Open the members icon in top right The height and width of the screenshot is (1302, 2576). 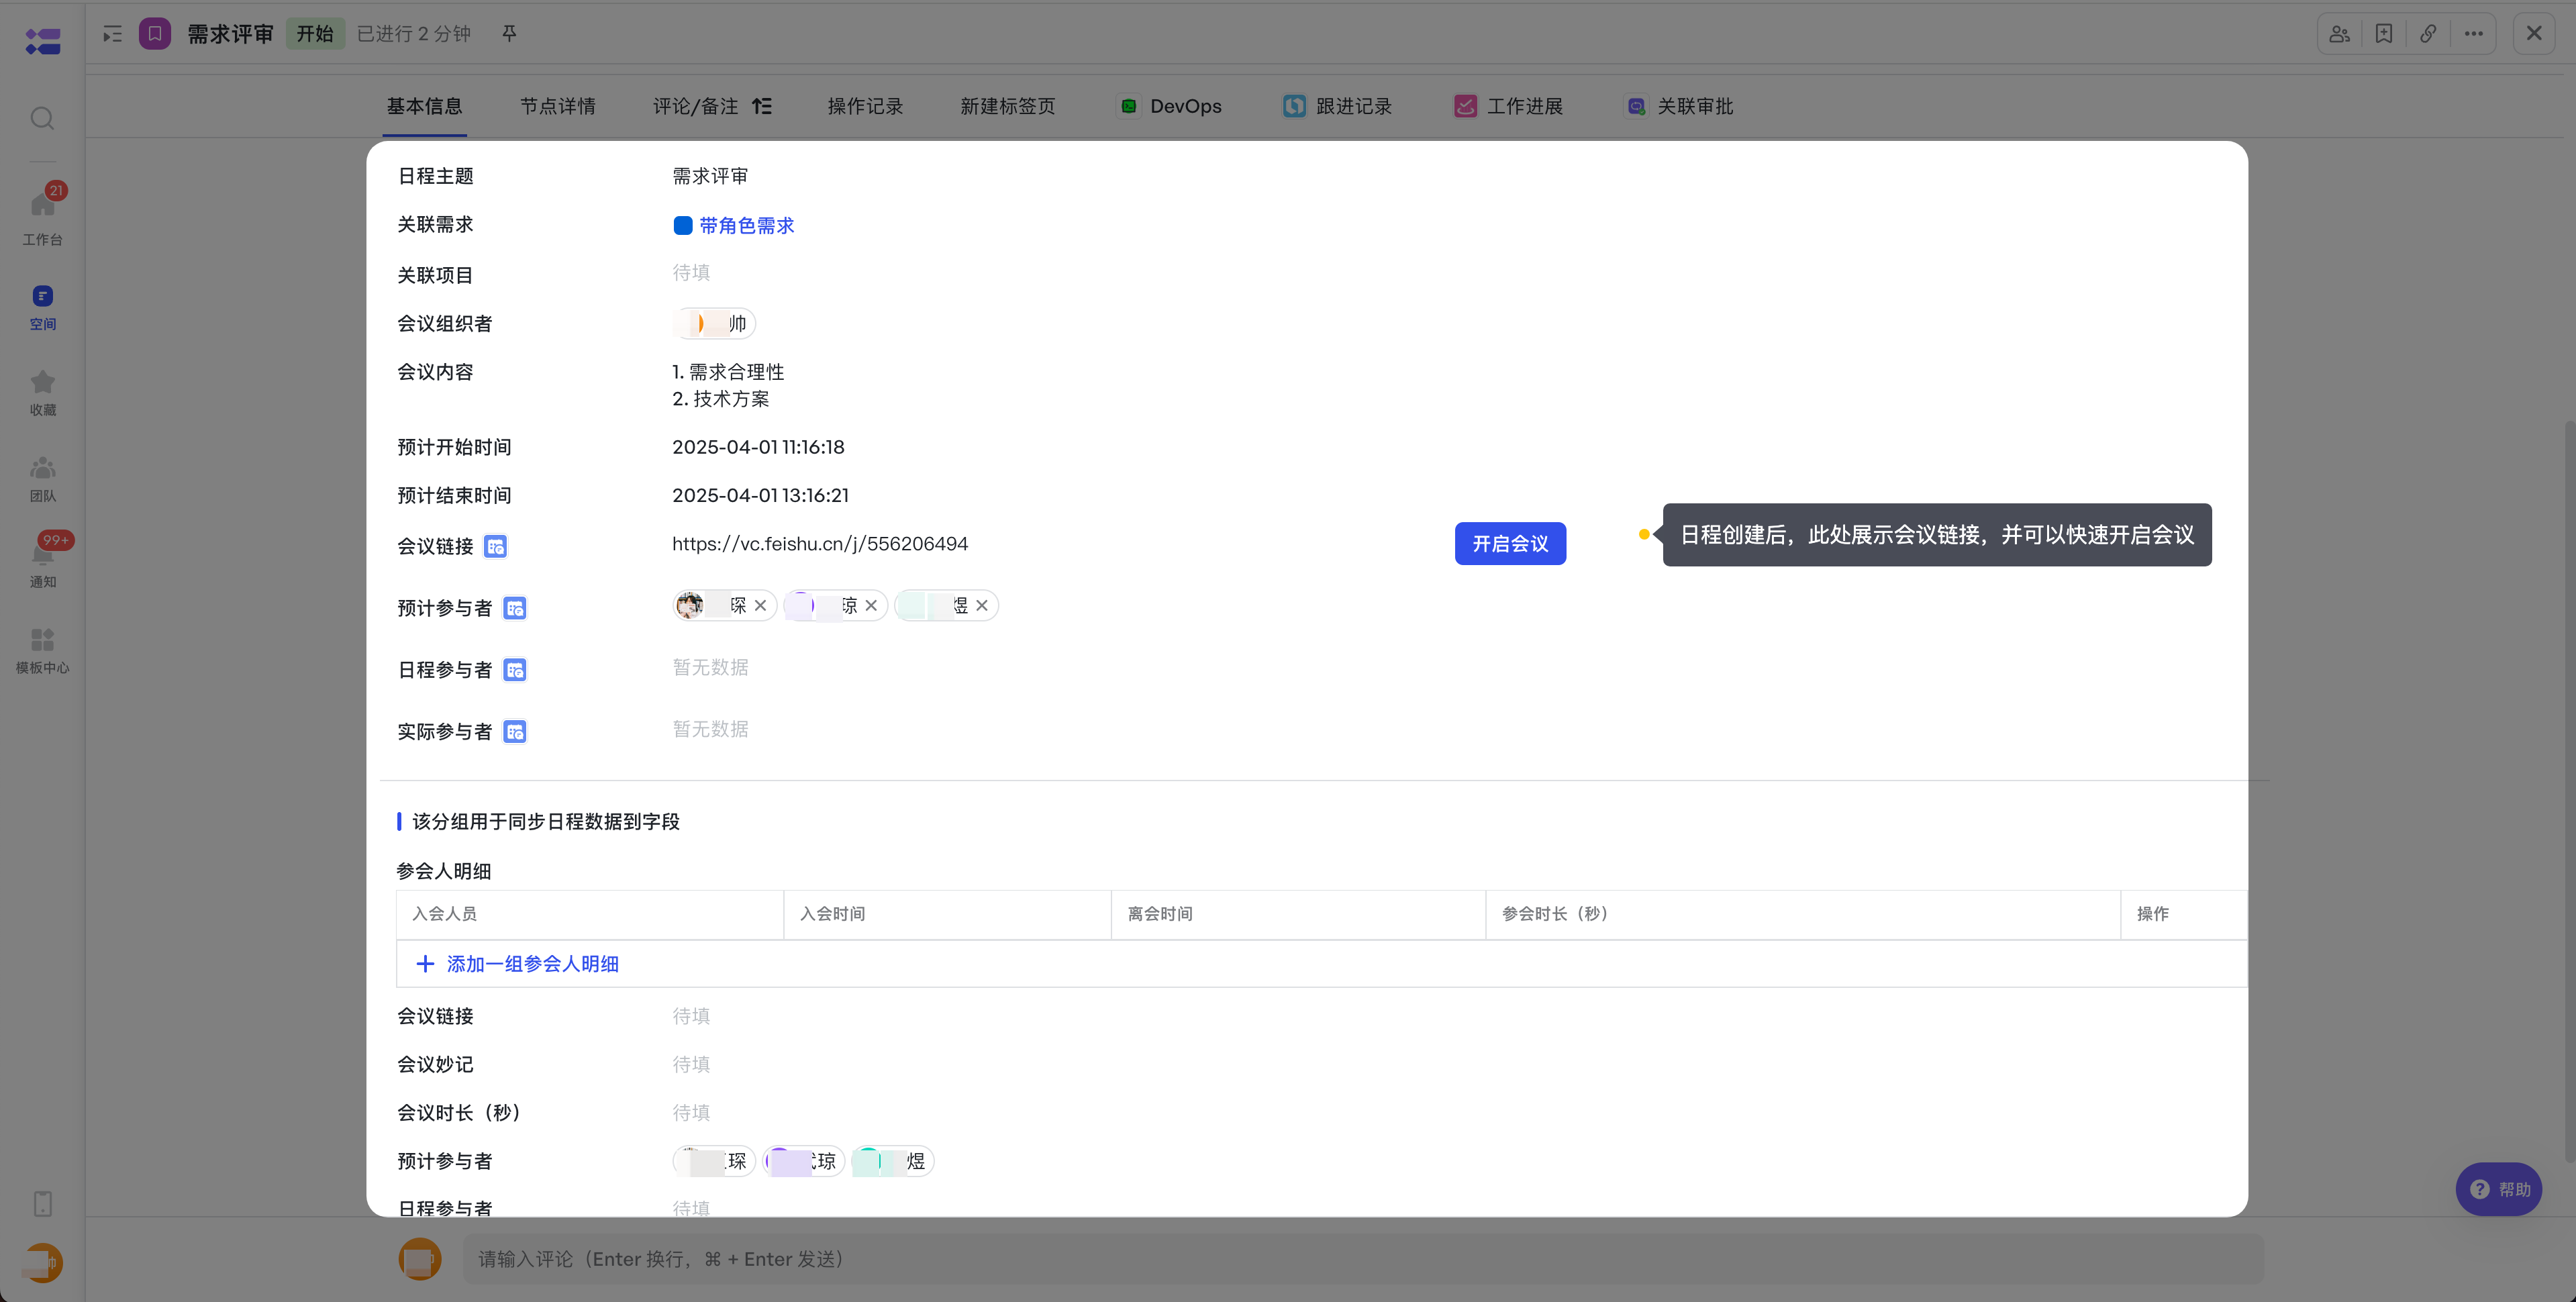pos(2339,34)
